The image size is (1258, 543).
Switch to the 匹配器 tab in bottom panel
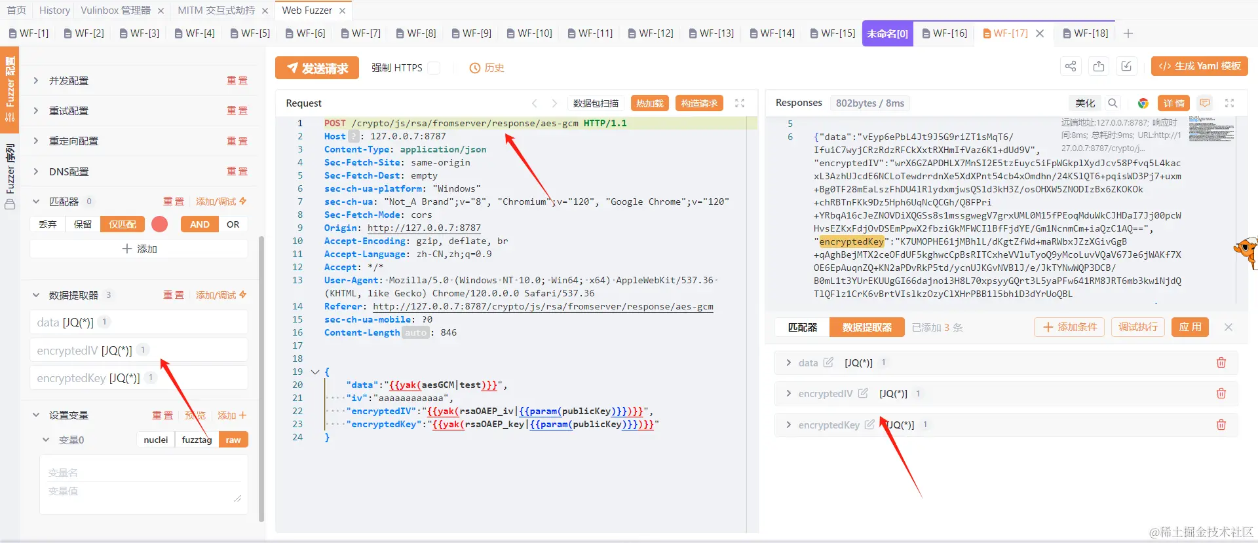coord(802,327)
